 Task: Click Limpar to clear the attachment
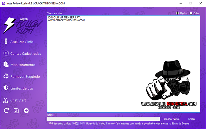click(192, 119)
